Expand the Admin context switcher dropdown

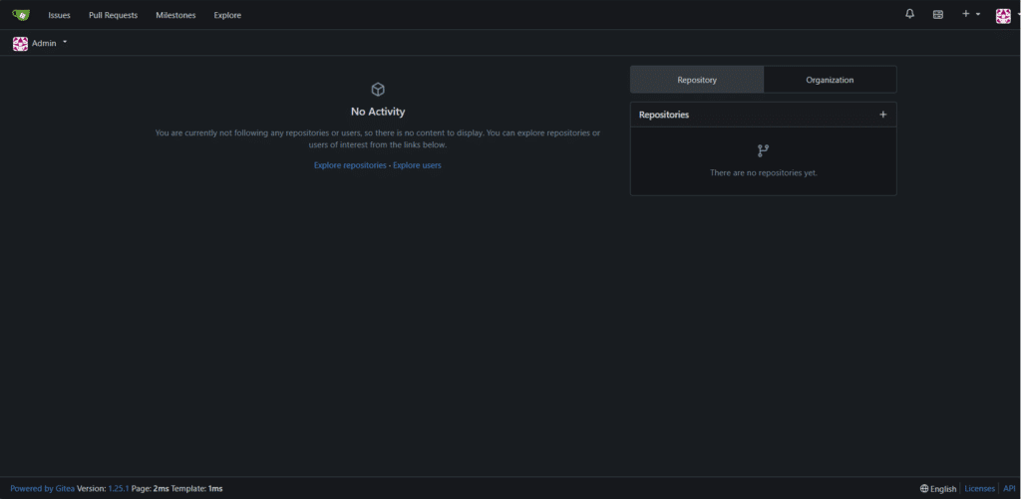65,43
